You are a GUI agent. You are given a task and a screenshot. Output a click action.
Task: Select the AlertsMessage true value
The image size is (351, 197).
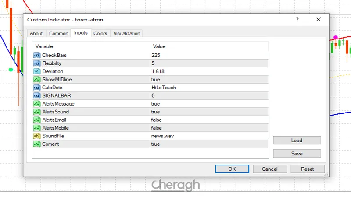click(156, 104)
